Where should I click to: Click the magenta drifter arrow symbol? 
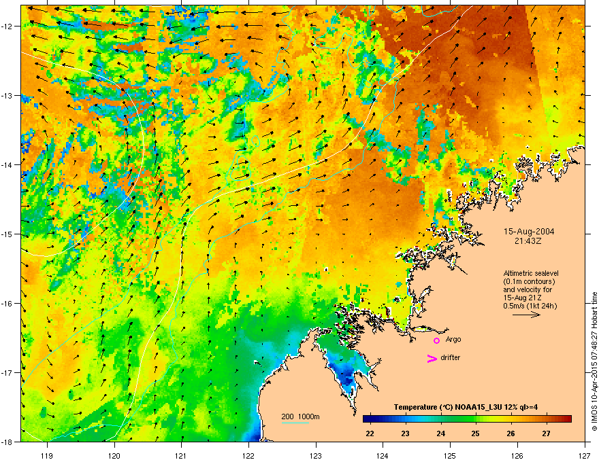(x=432, y=358)
